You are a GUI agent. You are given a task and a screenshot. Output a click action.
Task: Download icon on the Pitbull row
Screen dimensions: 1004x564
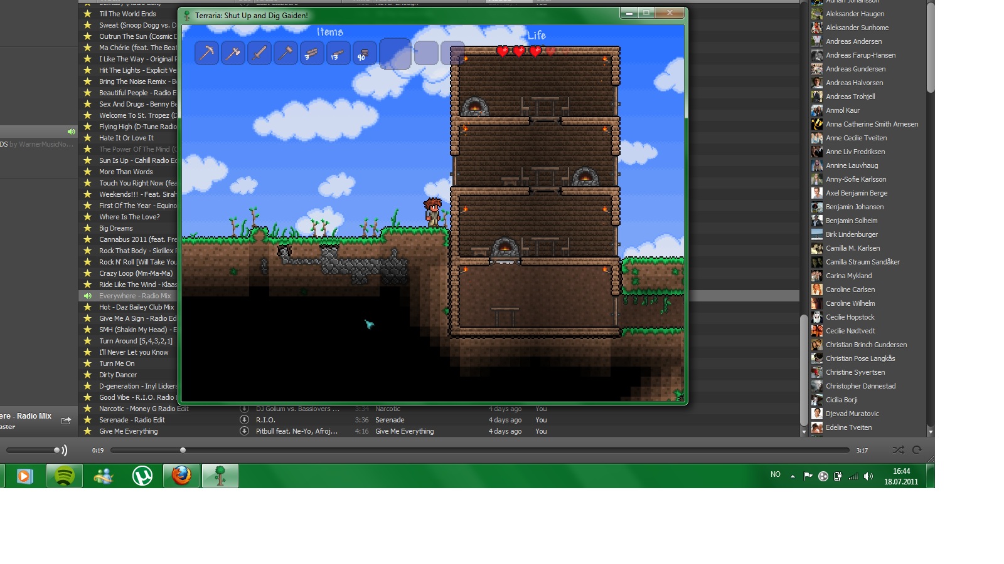tap(245, 431)
